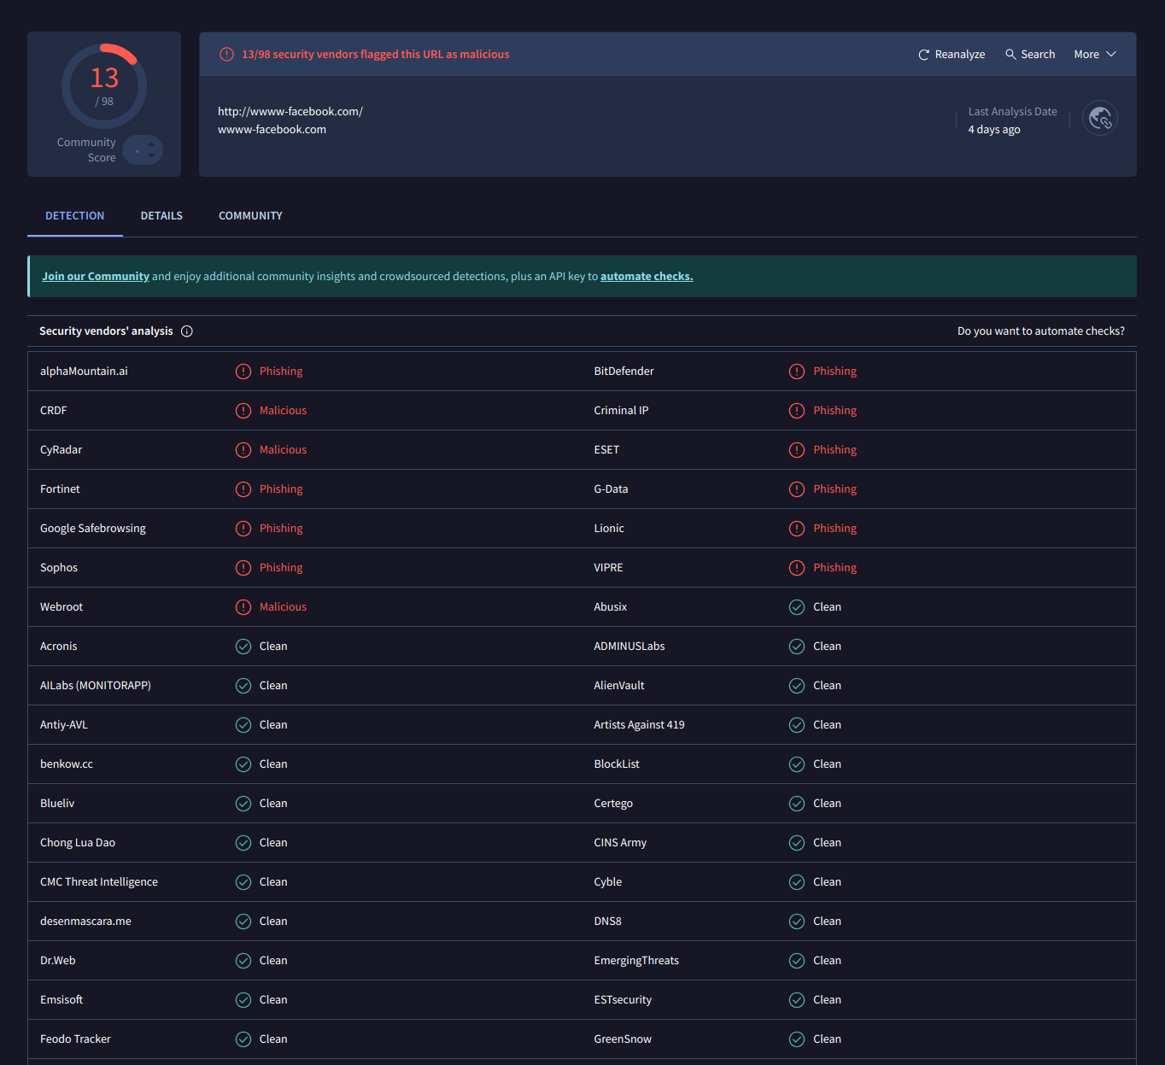Click ESET phishing warning icon
The height and width of the screenshot is (1065, 1165).
tap(797, 450)
